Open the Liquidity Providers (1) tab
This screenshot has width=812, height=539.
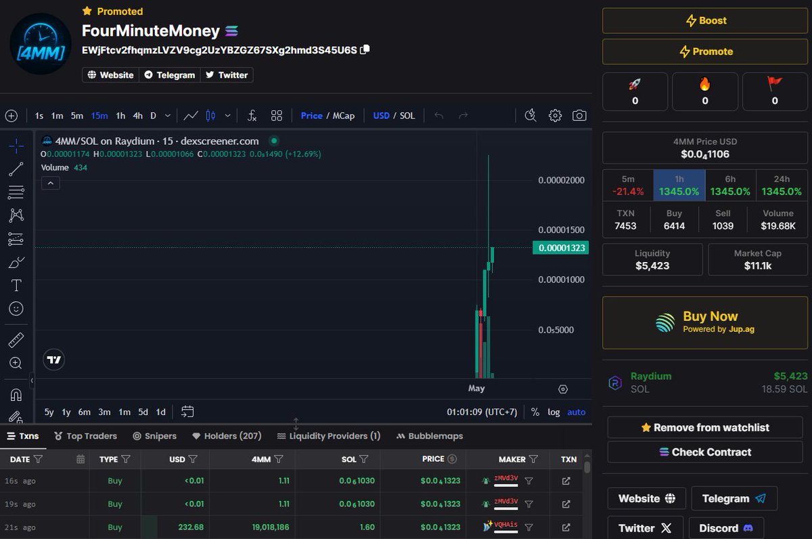[x=328, y=436]
